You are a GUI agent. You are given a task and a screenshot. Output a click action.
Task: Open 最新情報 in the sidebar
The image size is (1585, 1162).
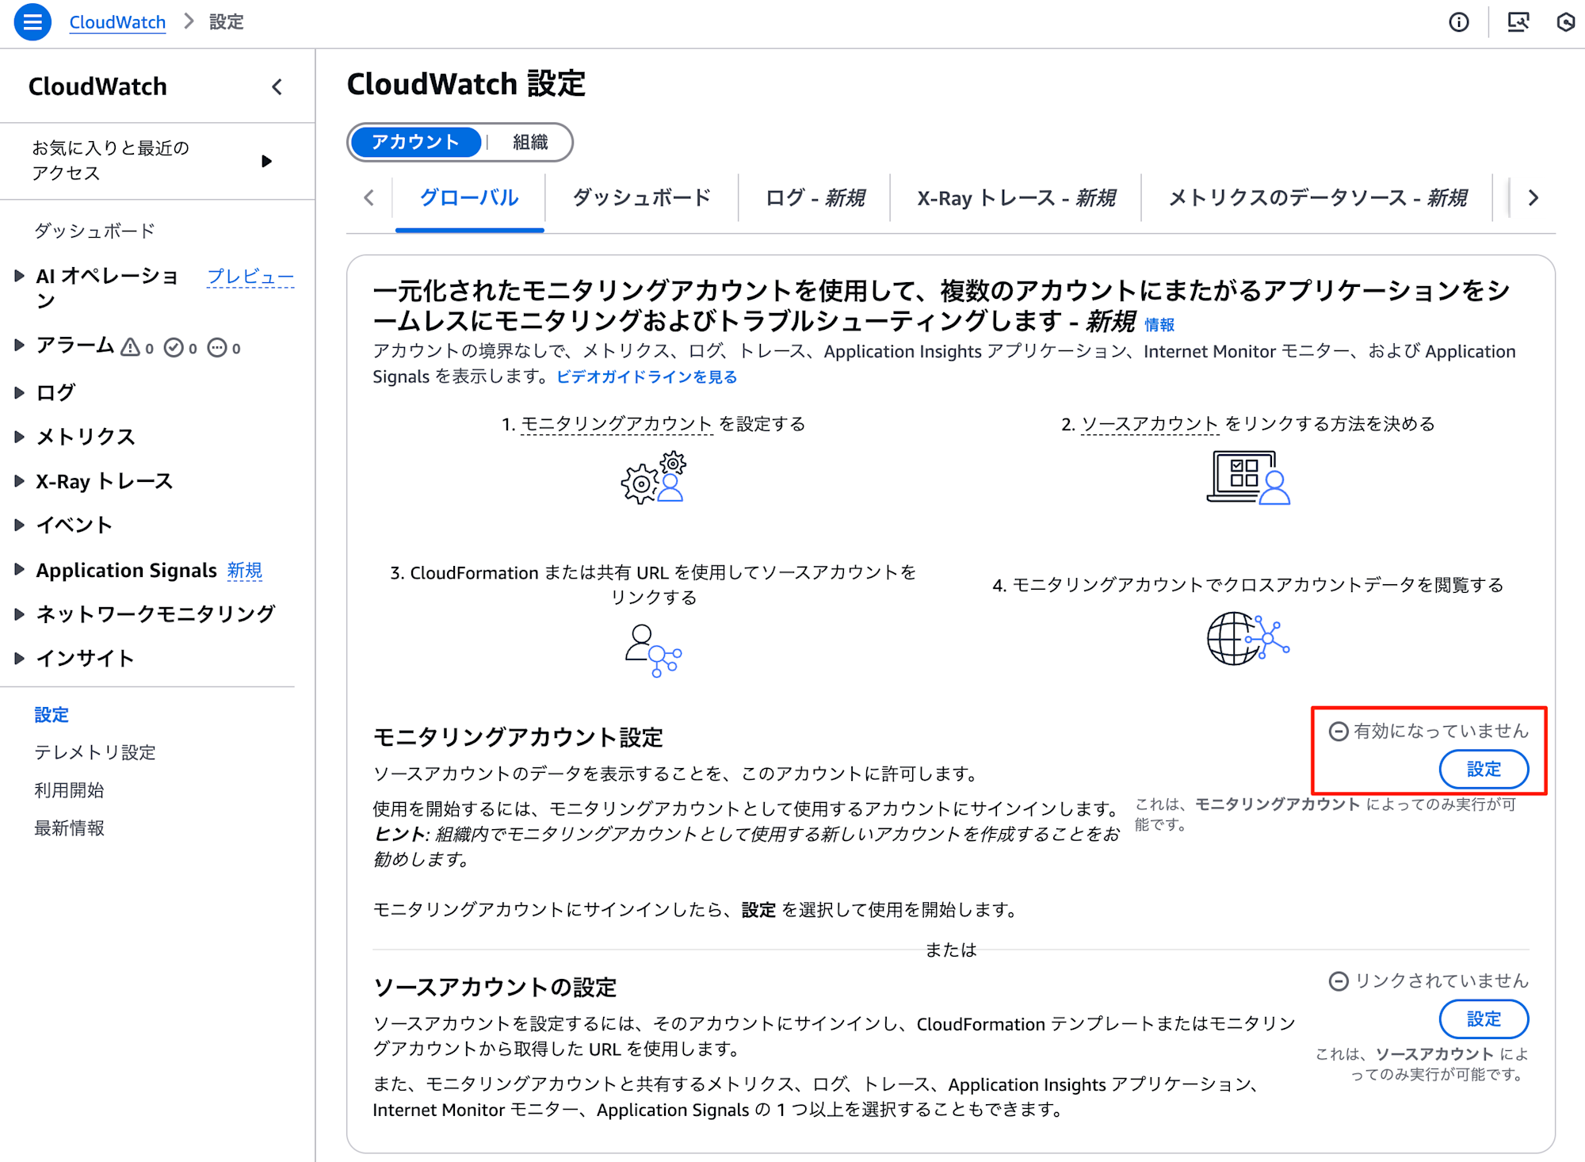point(69,828)
